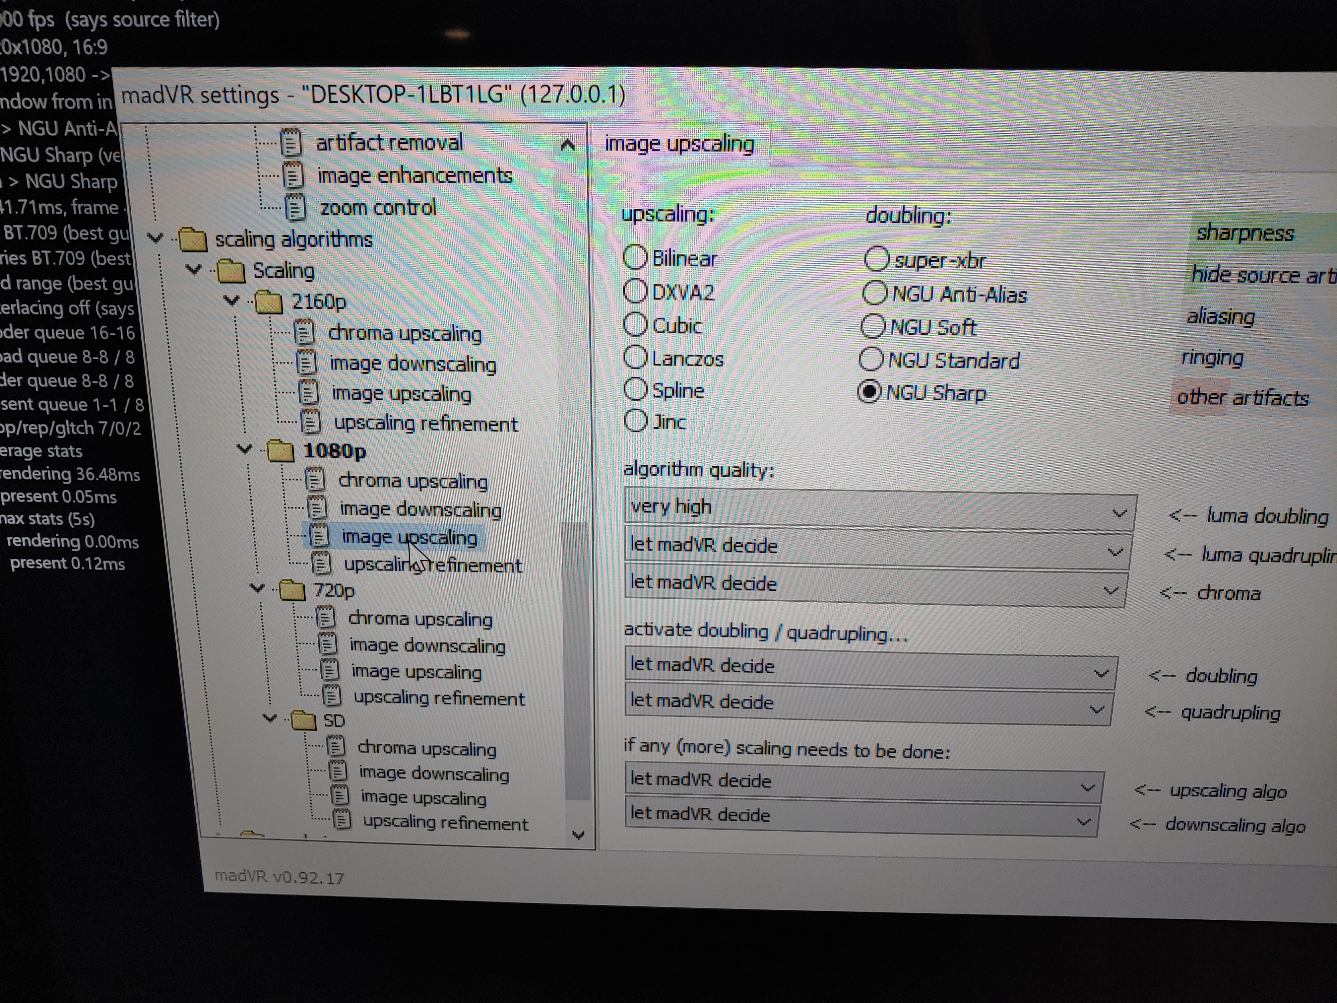The image size is (1337, 1003).
Task: Open image upscaling under 1080p
Action: click(x=409, y=537)
